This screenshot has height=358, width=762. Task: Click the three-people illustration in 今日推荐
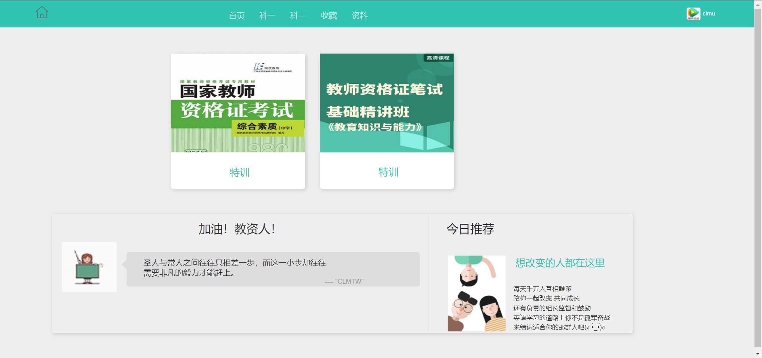476,294
